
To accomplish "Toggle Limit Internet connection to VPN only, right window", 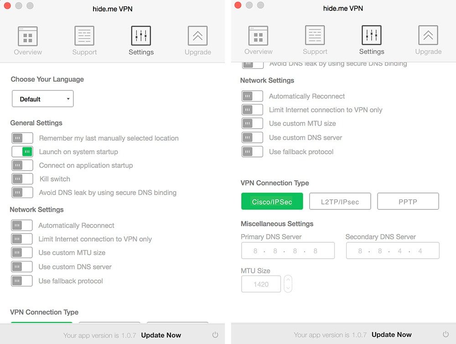I will pyautogui.click(x=253, y=109).
